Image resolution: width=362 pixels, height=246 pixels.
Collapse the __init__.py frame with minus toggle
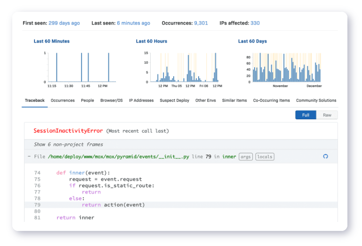pos(29,156)
